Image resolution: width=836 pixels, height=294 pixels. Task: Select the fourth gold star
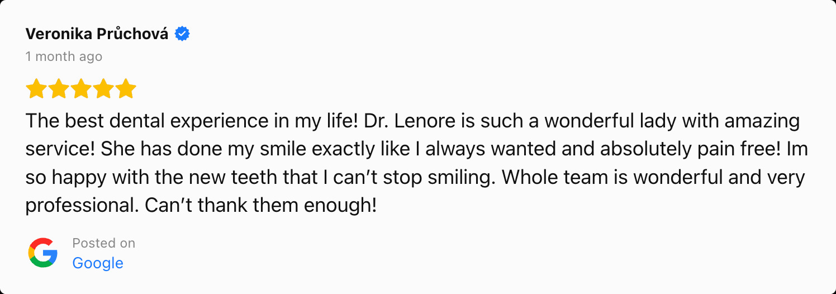[103, 89]
